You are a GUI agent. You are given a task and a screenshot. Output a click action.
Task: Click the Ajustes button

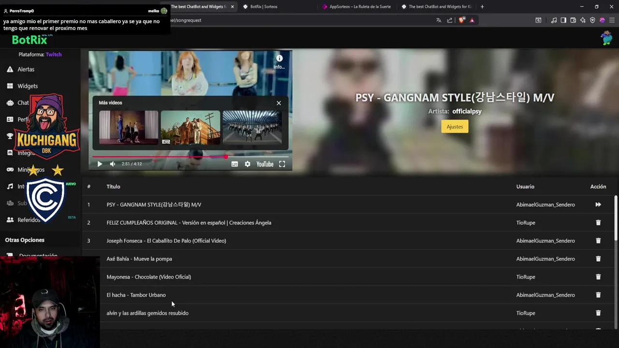[x=455, y=127]
